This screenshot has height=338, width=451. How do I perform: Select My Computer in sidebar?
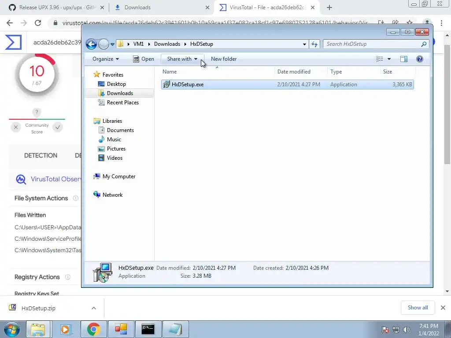point(114,176)
